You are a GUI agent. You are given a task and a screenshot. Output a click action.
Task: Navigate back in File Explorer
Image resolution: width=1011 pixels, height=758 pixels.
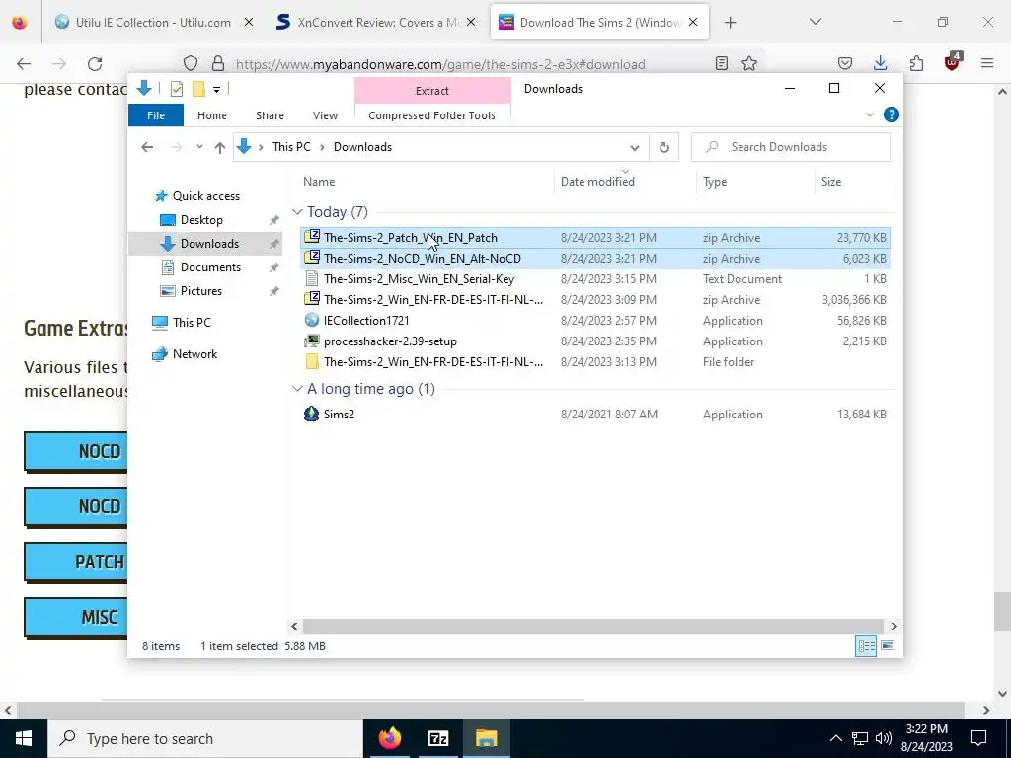pos(147,147)
